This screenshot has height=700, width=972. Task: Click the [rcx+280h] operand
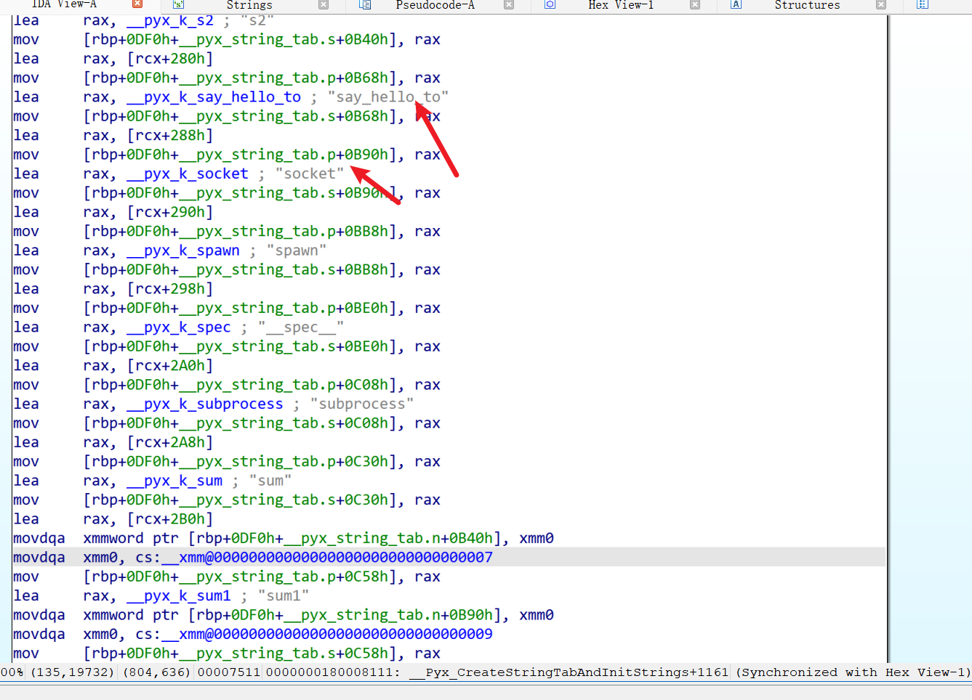coord(170,59)
